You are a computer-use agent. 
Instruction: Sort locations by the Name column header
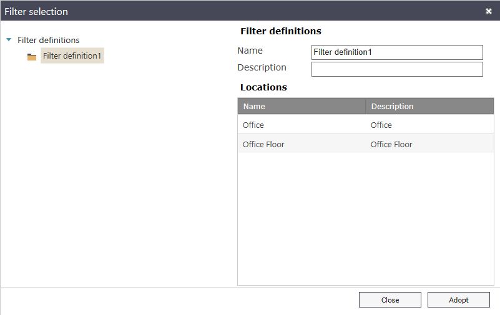(x=301, y=106)
